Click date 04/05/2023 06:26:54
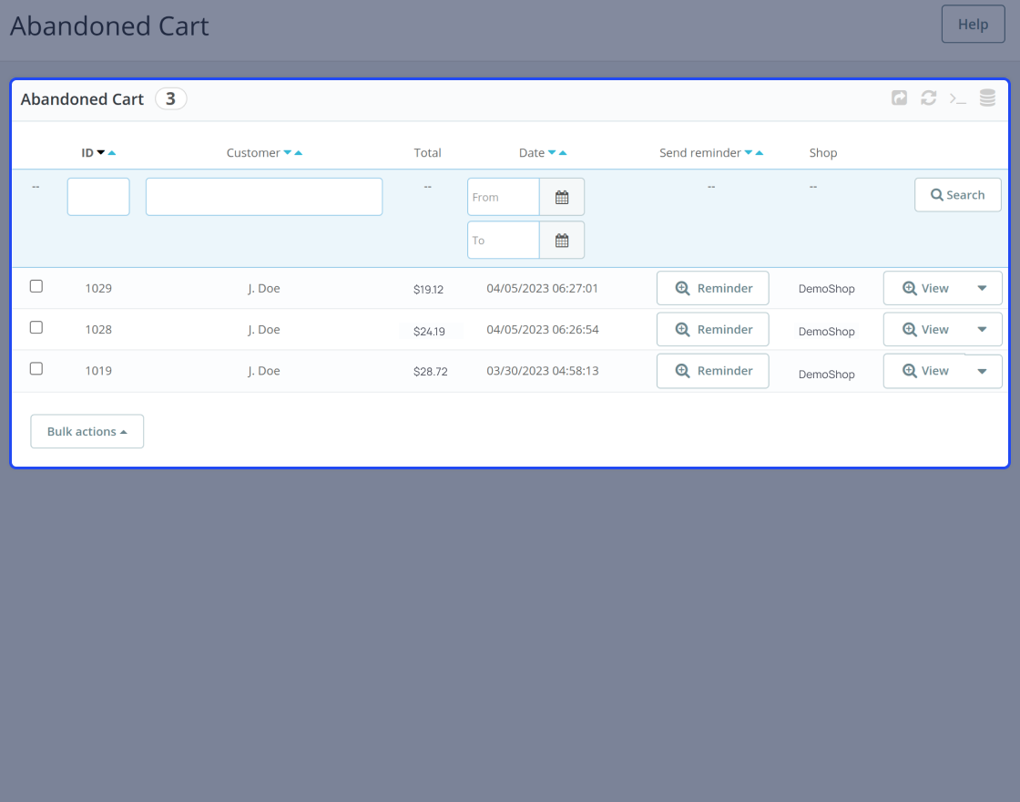 543,329
